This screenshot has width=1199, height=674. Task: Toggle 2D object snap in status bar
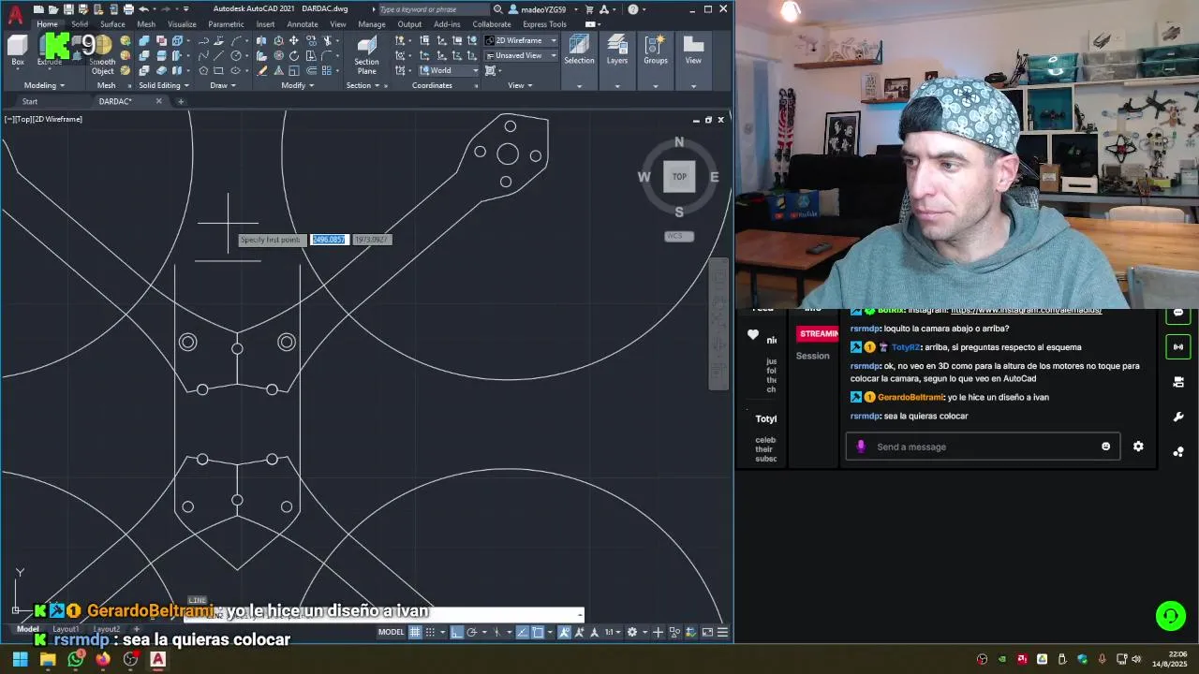point(538,632)
